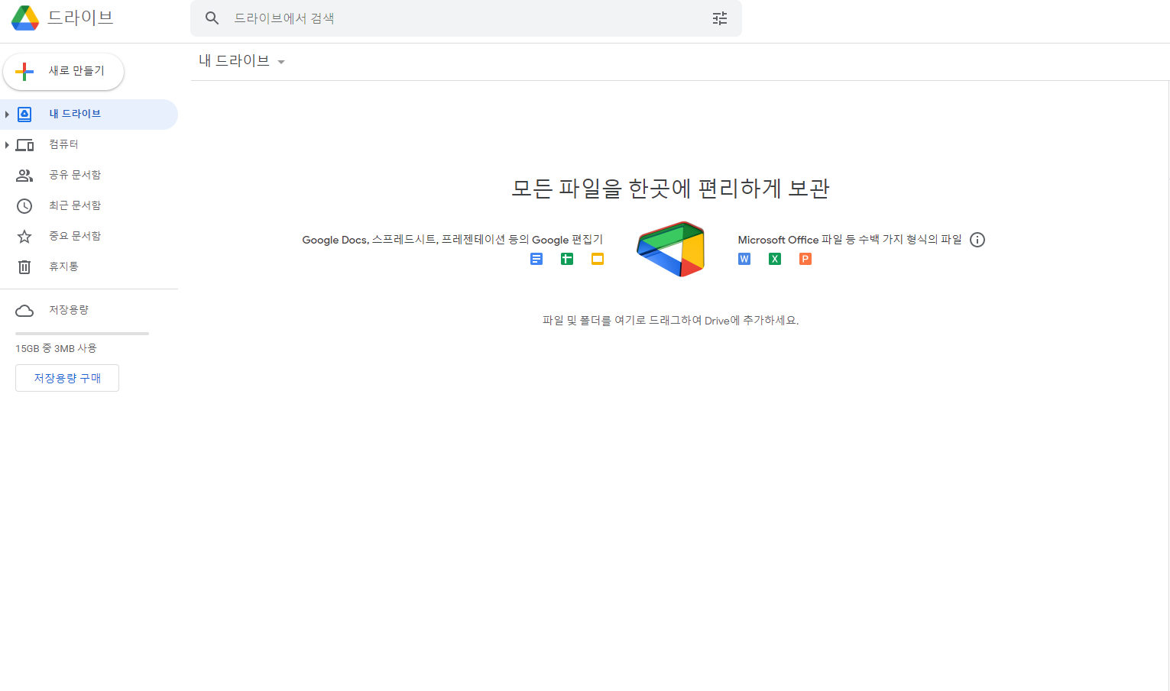Click the Google Slides yellow icon
The image size is (1170, 691).
pos(598,259)
